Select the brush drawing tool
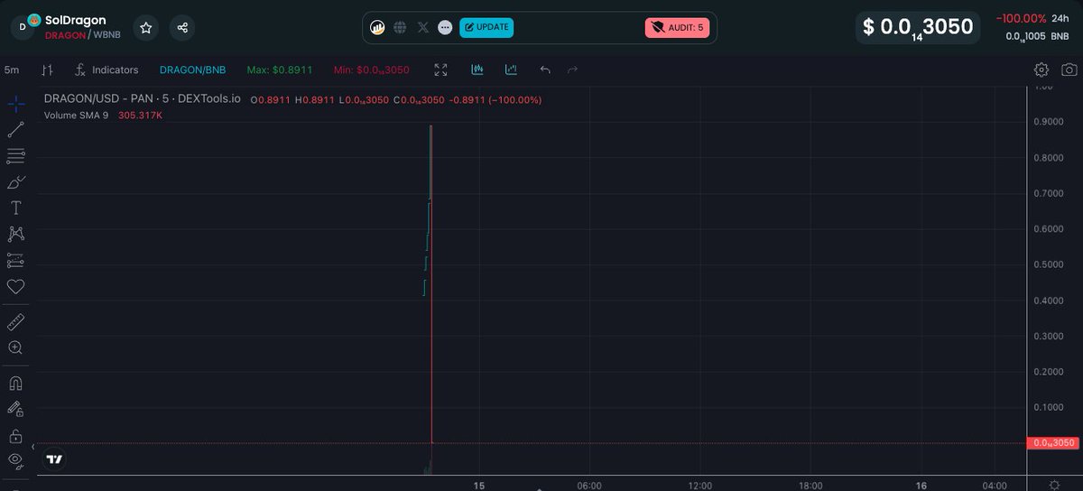This screenshot has width=1083, height=491. pos(15,182)
